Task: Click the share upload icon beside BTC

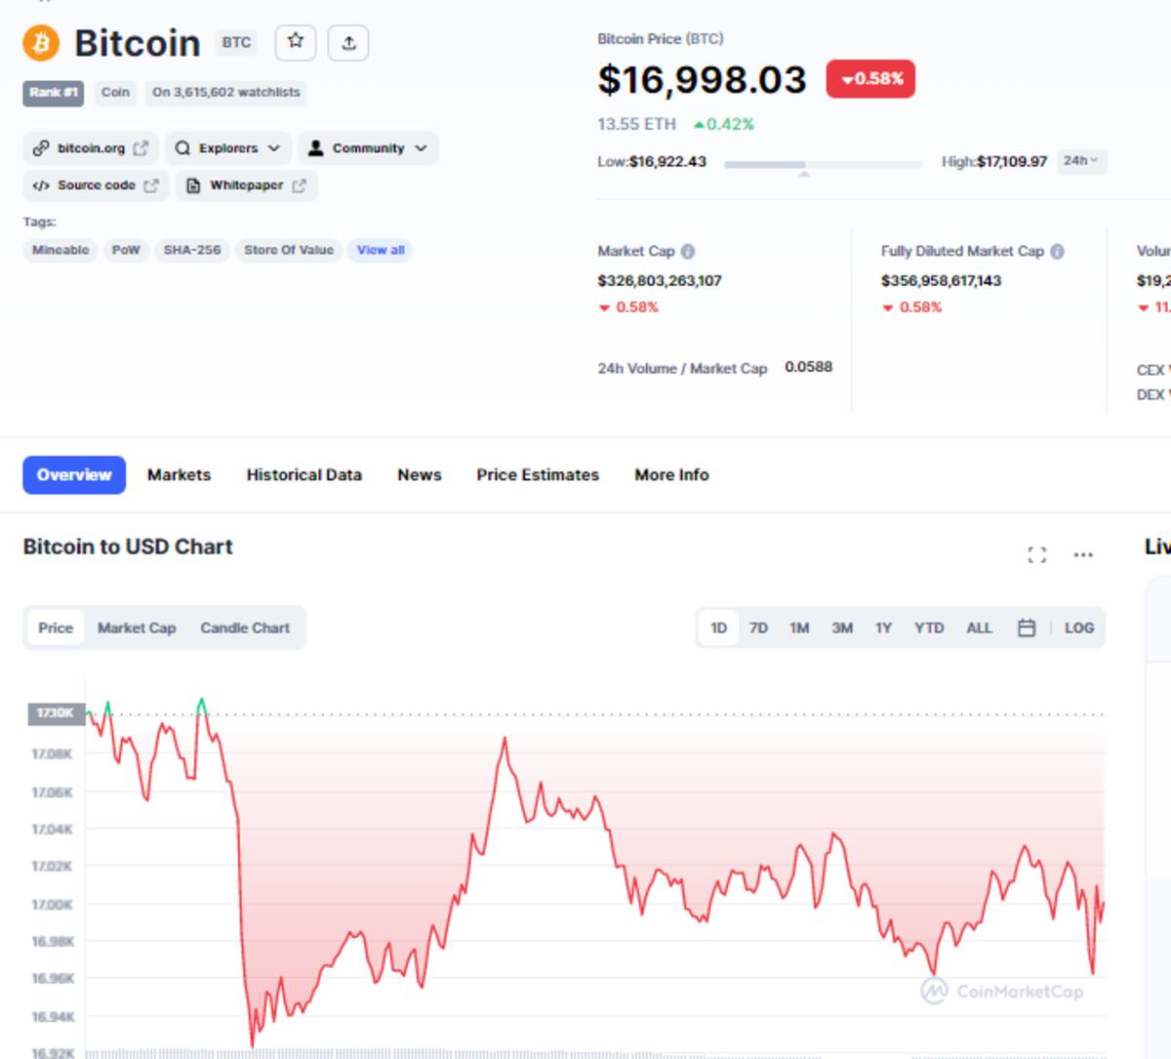Action: [x=349, y=42]
